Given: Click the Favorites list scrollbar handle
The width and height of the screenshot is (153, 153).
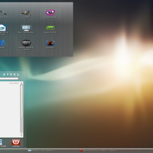Looking at the screenshot, I should tap(21, 101).
